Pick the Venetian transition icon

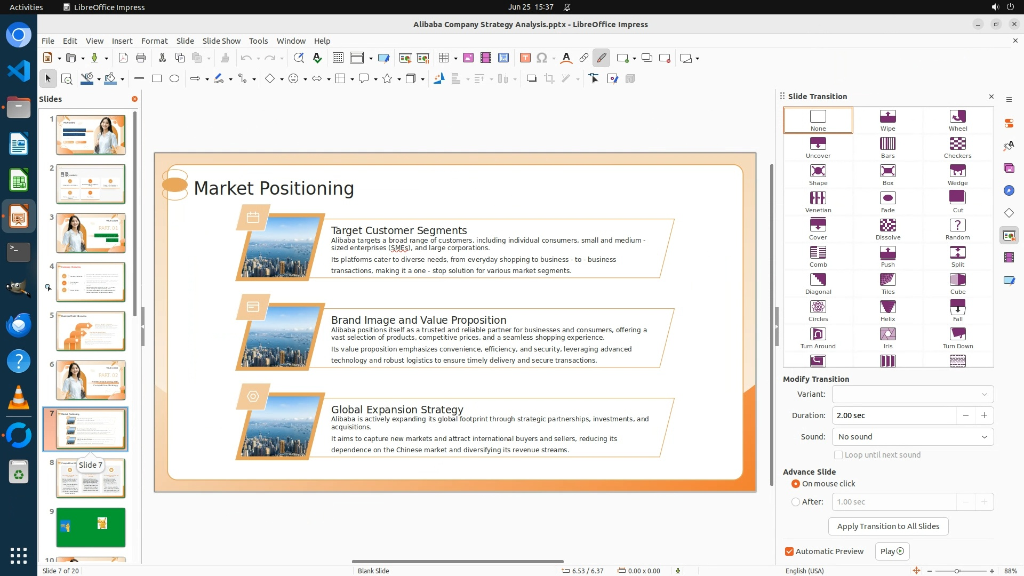(818, 202)
